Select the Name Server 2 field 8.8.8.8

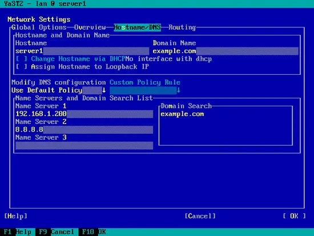coord(84,130)
